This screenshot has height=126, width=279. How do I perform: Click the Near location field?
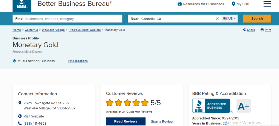[x=175, y=19]
